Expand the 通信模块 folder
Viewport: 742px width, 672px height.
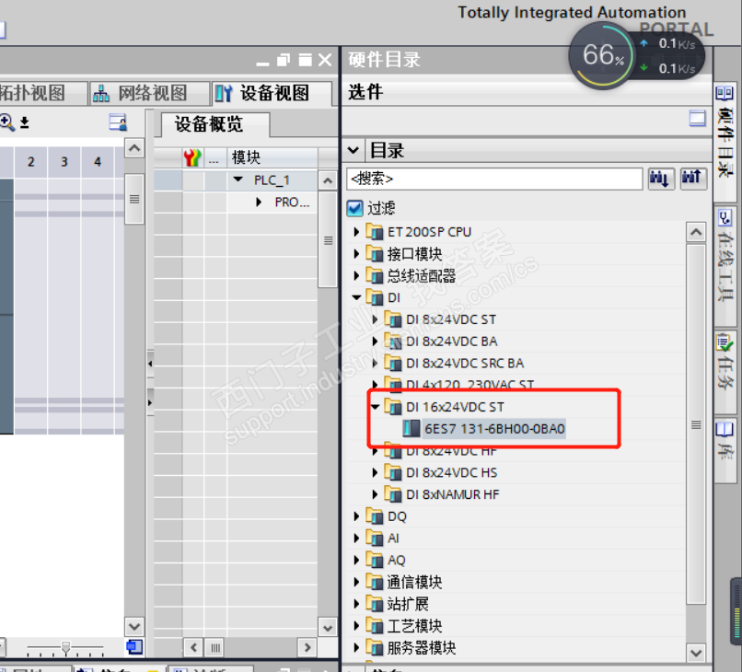point(357,582)
